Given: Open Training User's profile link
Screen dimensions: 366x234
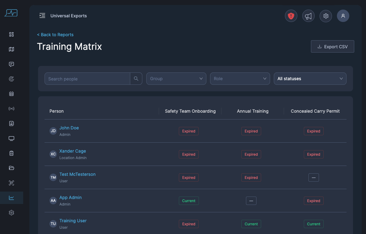Looking at the screenshot, I should [x=73, y=221].
